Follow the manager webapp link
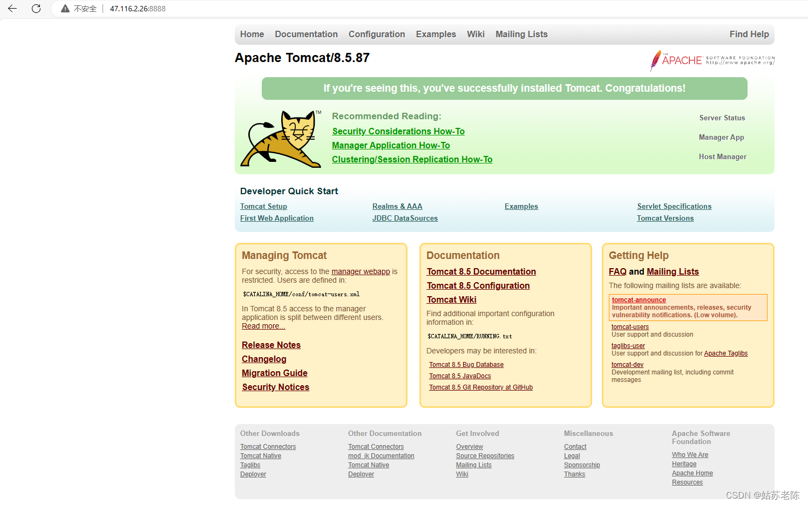808x505 pixels. click(361, 271)
